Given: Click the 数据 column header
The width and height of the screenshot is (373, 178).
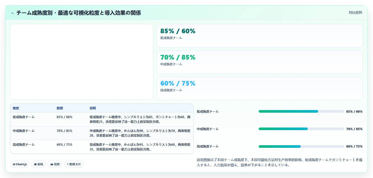Looking at the screenshot, I should coord(60,108).
